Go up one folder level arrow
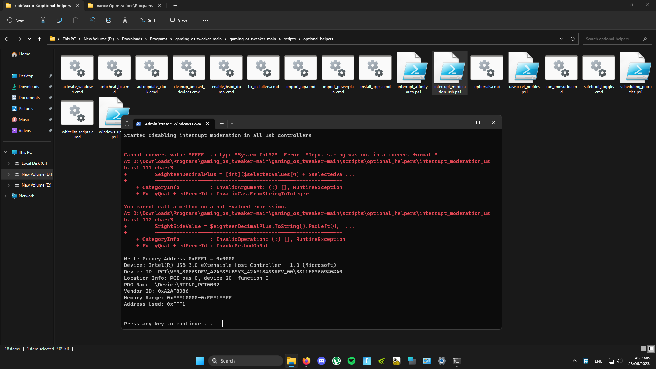 [x=40, y=39]
